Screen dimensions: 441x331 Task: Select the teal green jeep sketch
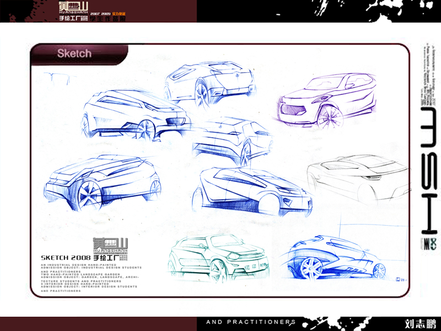tap(218, 258)
